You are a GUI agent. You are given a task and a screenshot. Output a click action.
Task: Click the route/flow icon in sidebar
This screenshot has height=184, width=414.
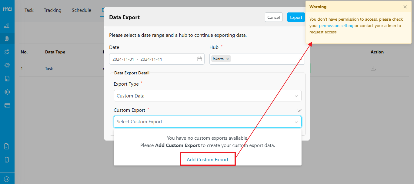(7, 52)
